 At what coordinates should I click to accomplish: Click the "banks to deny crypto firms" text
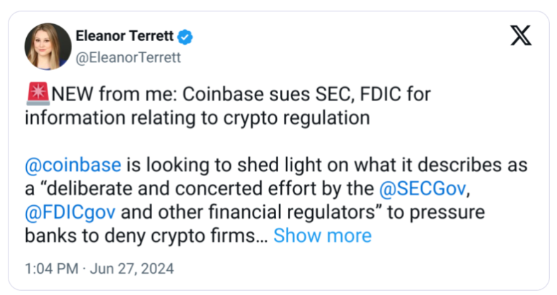click(x=142, y=235)
